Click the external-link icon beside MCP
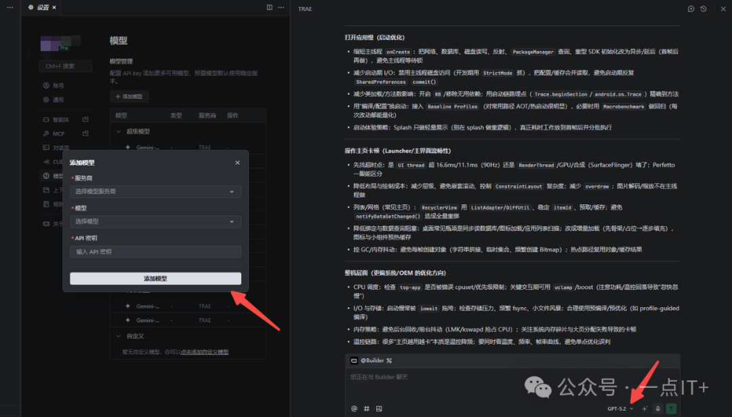 85,134
